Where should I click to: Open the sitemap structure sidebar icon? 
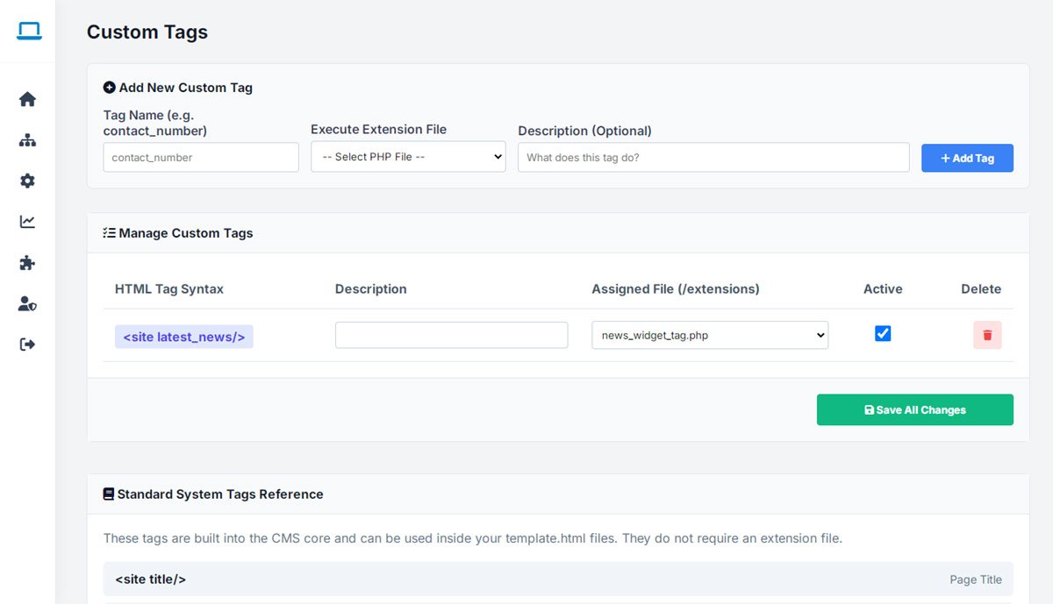pos(27,140)
